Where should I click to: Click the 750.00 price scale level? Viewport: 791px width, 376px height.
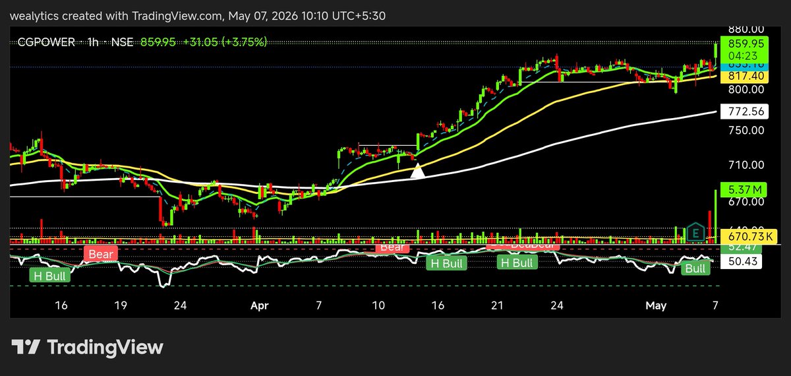point(746,131)
